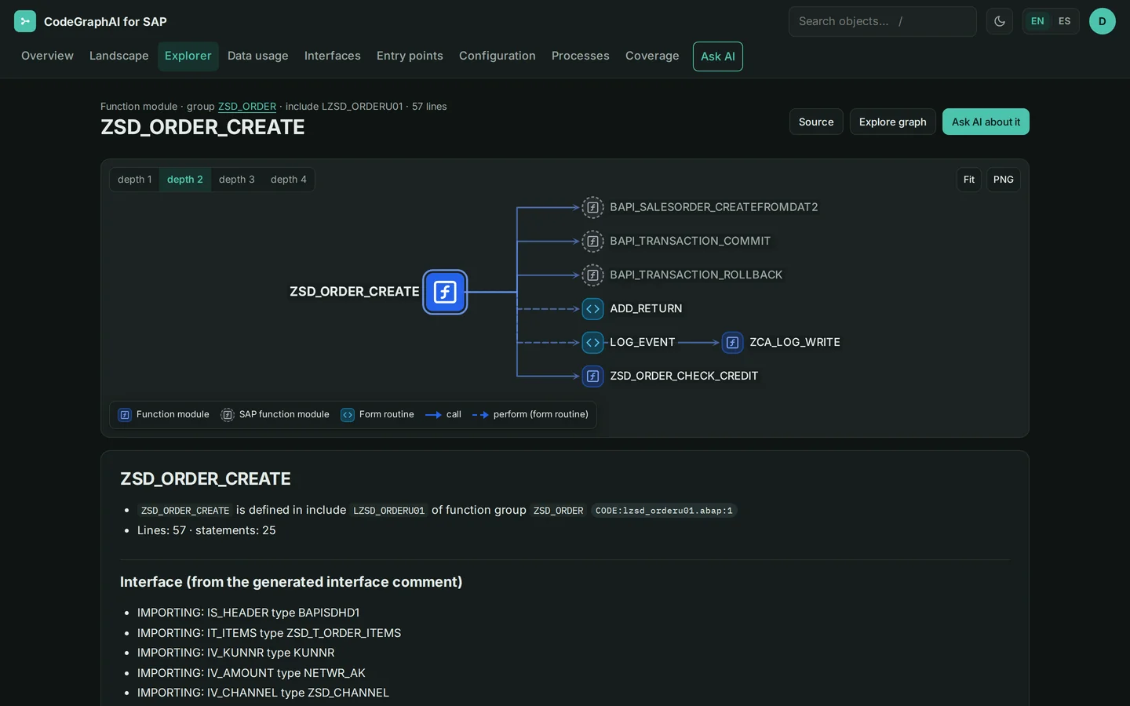1130x706 pixels.
Task: Select the ADD_RETURN form routine icon
Action: [x=592, y=309]
